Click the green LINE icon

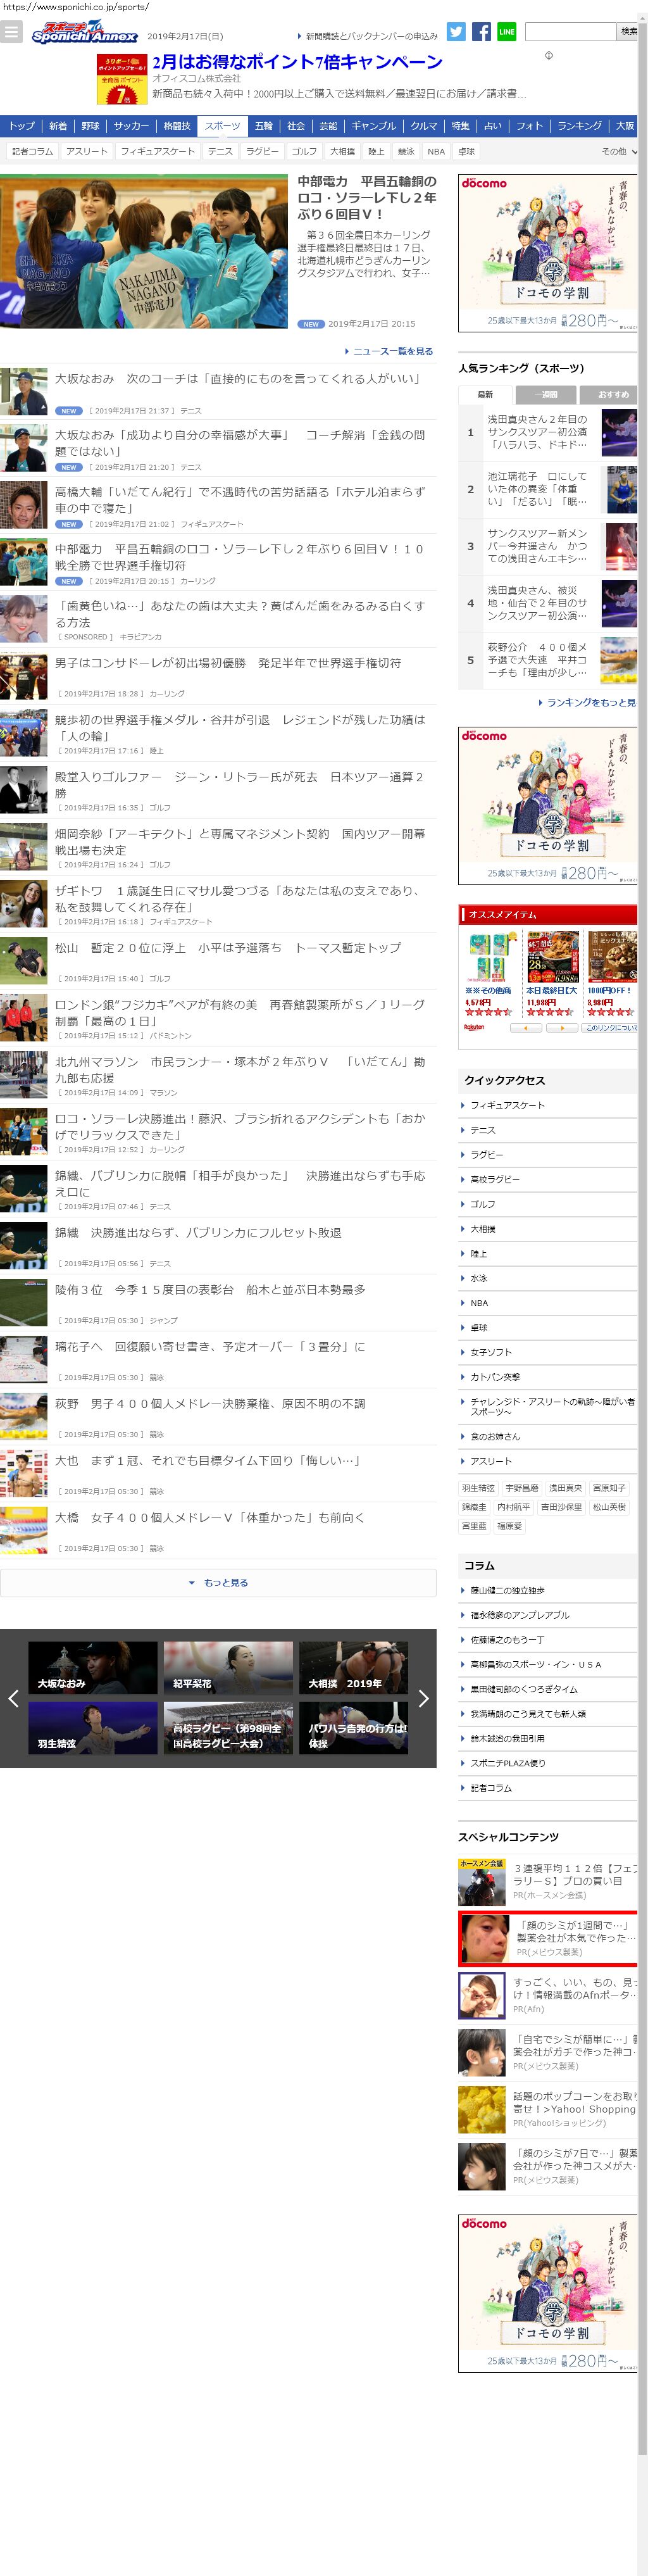pyautogui.click(x=507, y=32)
